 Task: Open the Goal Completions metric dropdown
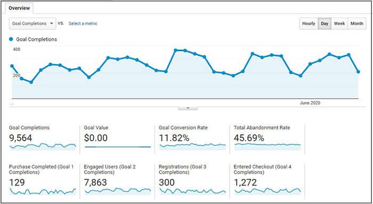[x=33, y=24]
